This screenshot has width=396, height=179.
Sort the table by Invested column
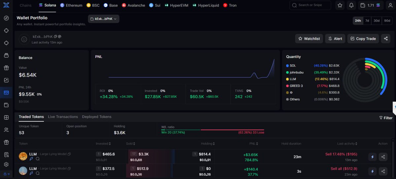tap(103, 144)
